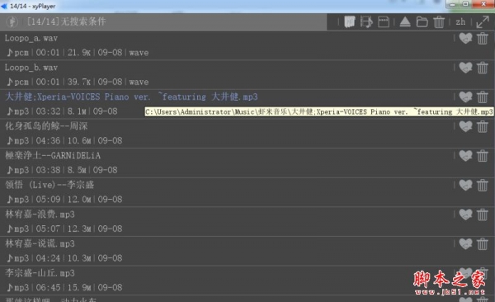Favorite Loopo_b.wav with its heart icon

[x=465, y=68]
